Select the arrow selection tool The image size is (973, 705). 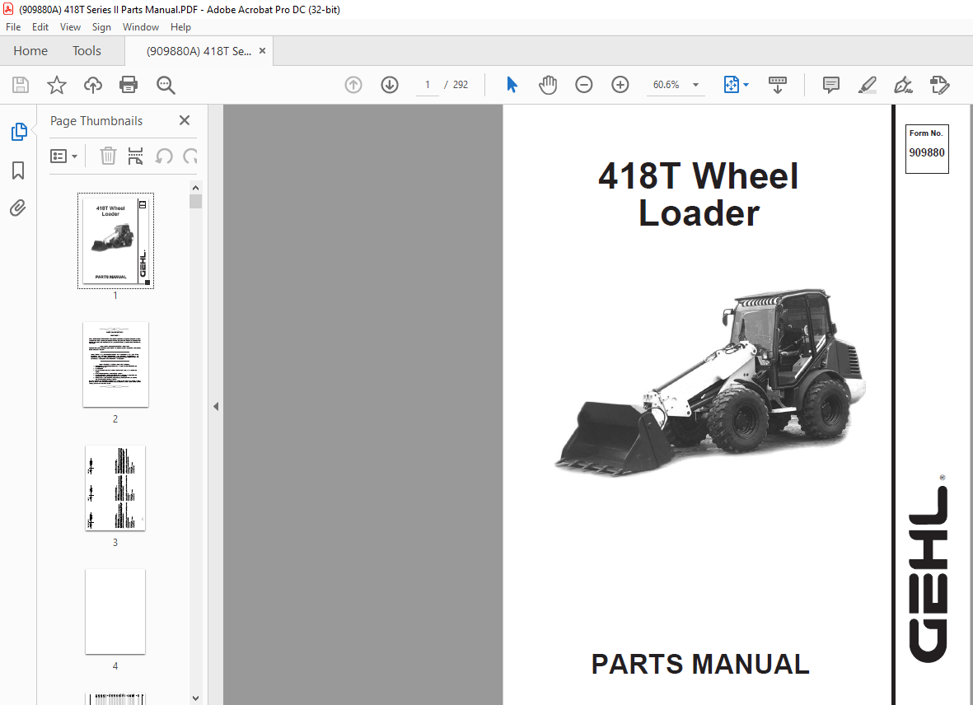tap(512, 85)
